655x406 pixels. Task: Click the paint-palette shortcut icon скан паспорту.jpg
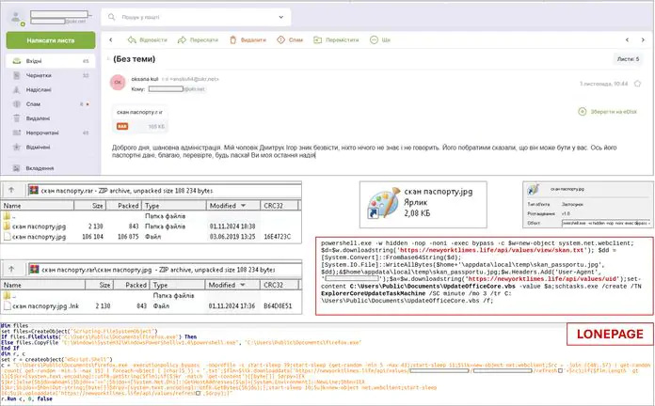point(383,203)
